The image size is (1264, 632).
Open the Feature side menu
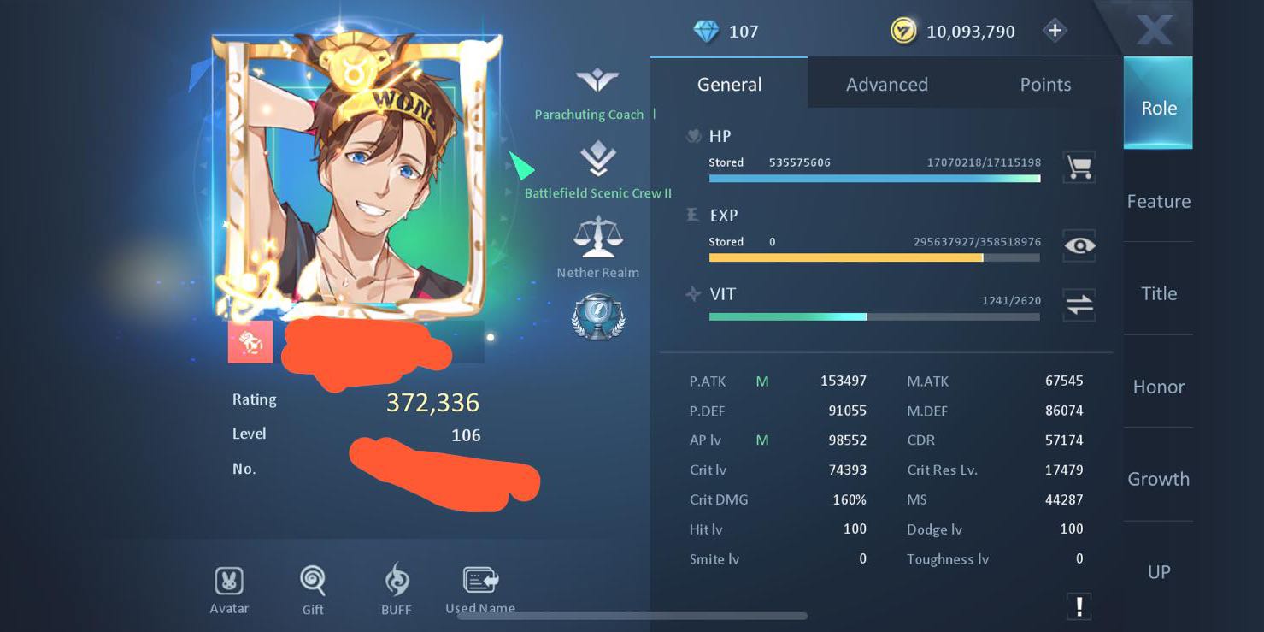[x=1158, y=202]
